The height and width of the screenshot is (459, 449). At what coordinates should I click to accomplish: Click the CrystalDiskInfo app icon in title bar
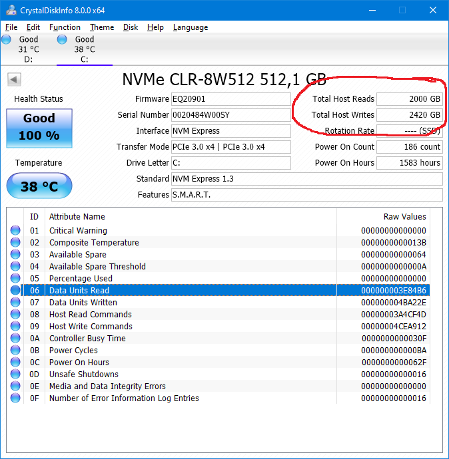pos(9,11)
